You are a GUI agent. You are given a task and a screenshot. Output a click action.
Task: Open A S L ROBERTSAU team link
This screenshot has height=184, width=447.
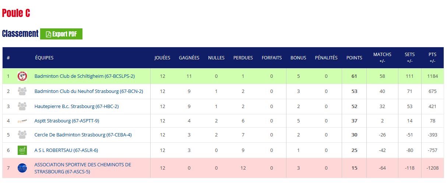(x=66, y=150)
